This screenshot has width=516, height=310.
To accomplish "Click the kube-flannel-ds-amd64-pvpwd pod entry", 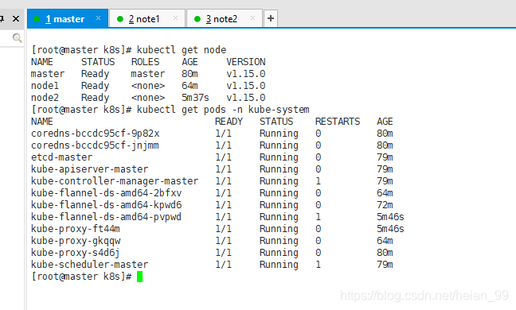I will (106, 217).
